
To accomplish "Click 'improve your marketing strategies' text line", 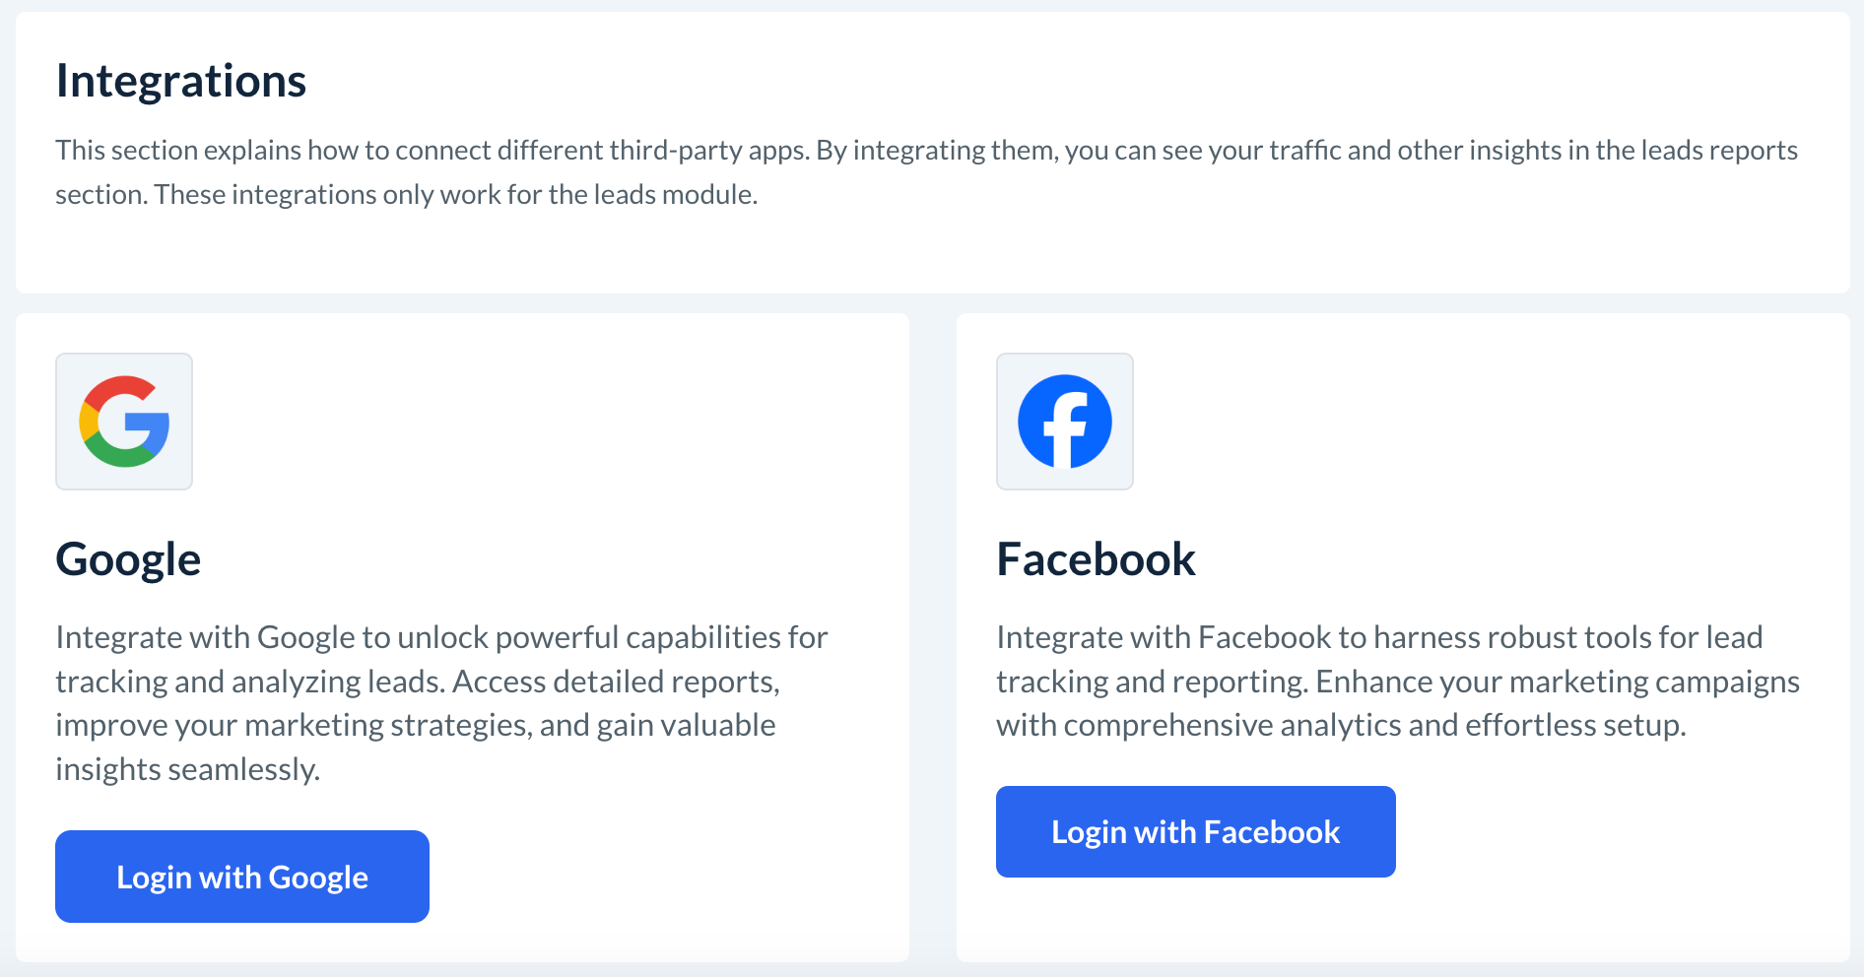I will (x=415, y=726).
